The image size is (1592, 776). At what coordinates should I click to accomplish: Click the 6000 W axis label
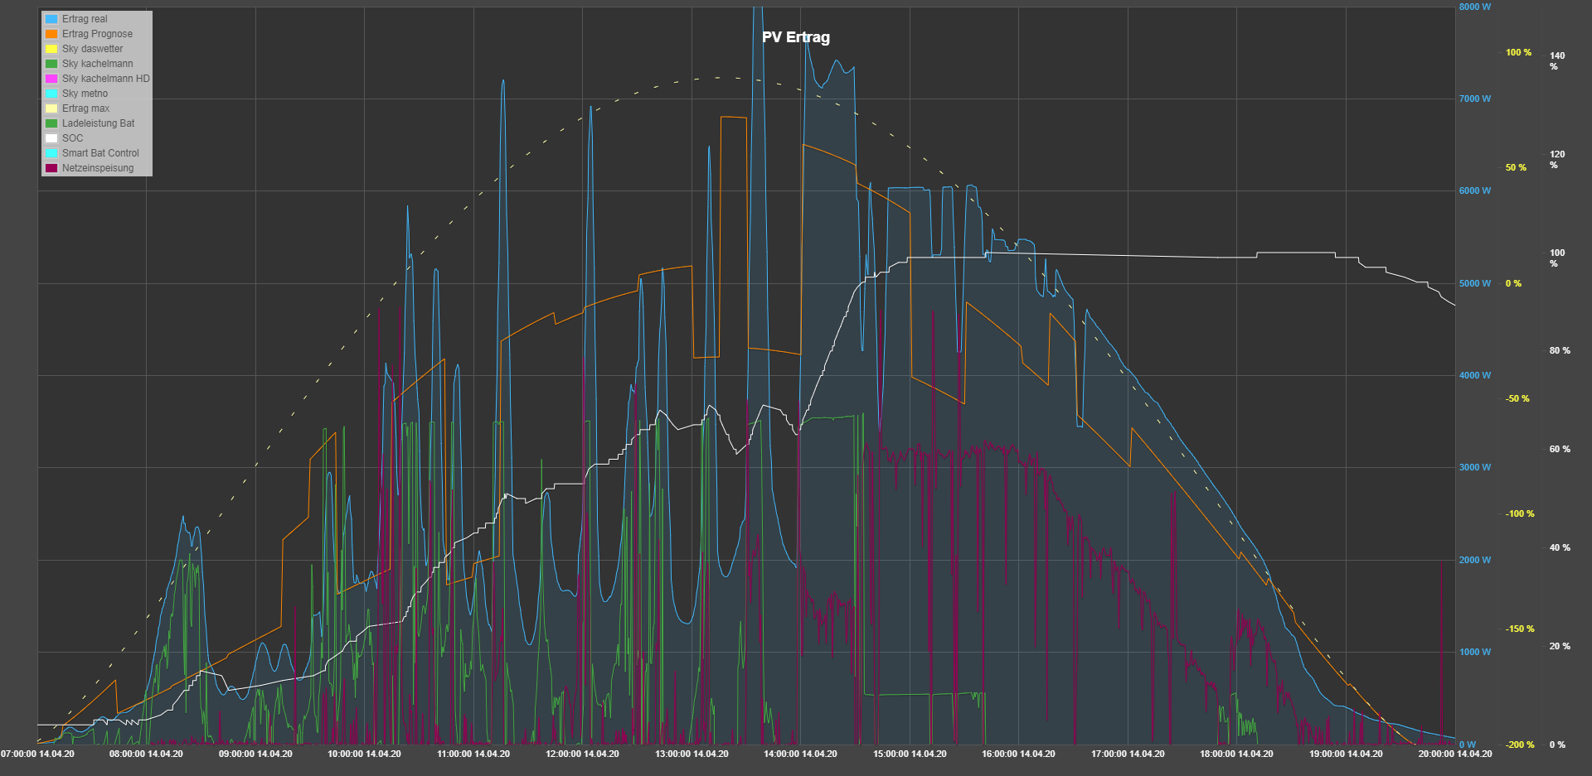(x=1475, y=190)
